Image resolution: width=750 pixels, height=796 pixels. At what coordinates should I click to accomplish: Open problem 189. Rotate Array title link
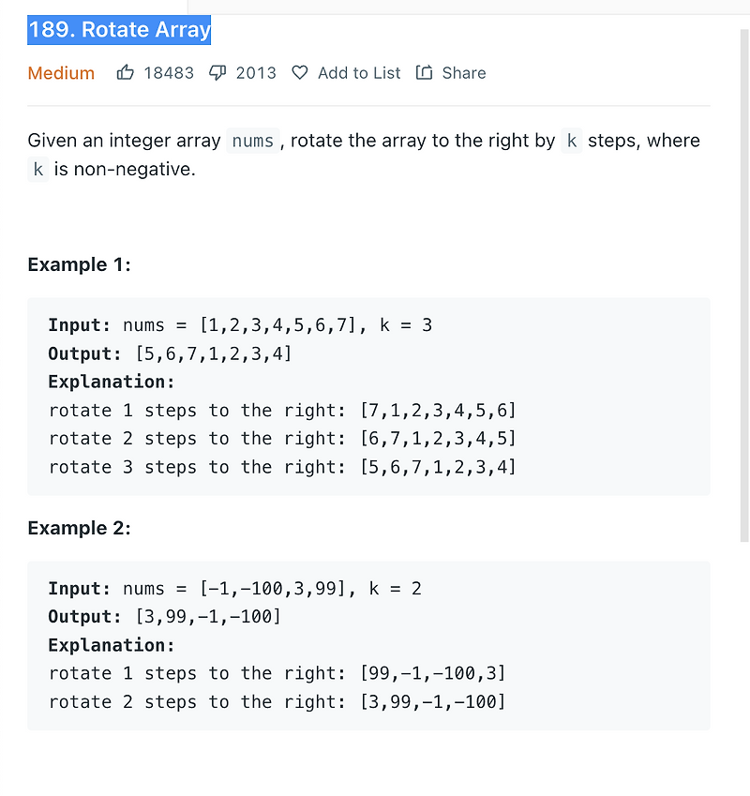(119, 29)
